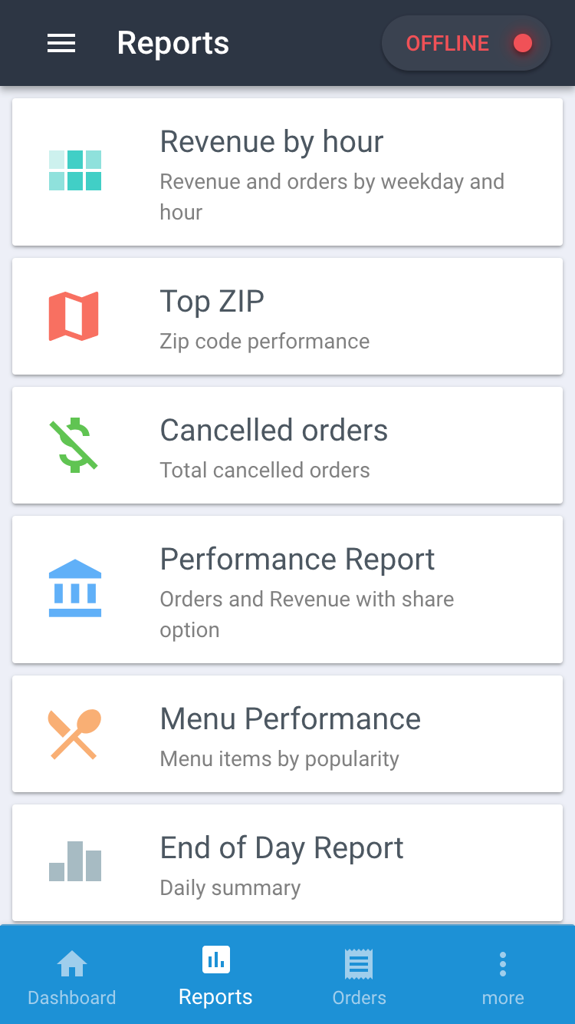Tap the Zip code performance description text
The image size is (575, 1024).
click(x=264, y=342)
